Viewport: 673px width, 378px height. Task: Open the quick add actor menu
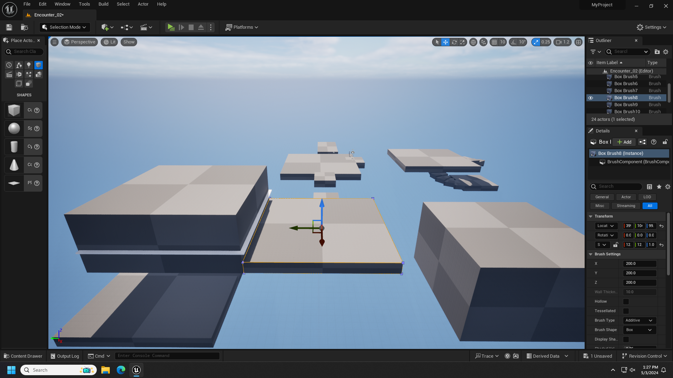coord(107,27)
